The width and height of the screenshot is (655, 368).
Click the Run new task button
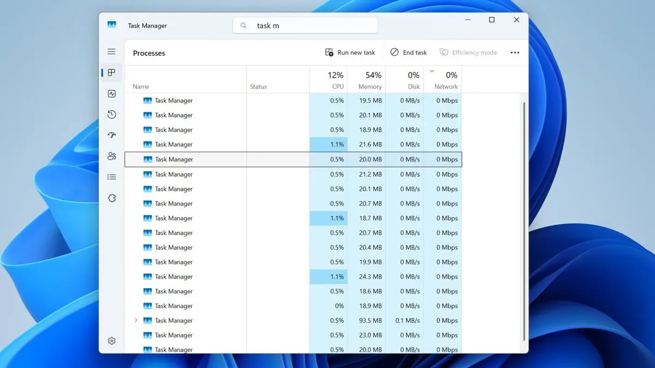pyautogui.click(x=350, y=52)
